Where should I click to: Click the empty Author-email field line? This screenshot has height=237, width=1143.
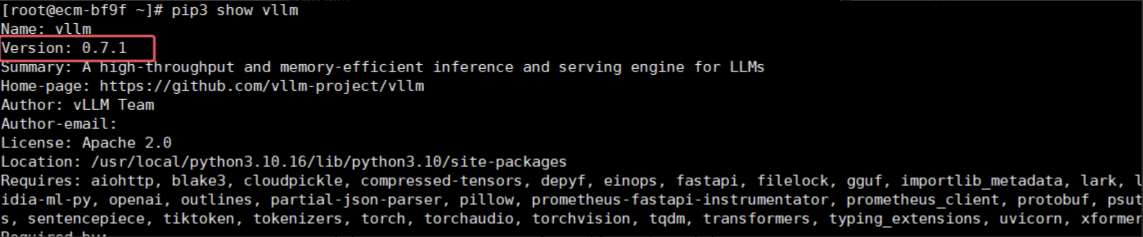(x=59, y=124)
